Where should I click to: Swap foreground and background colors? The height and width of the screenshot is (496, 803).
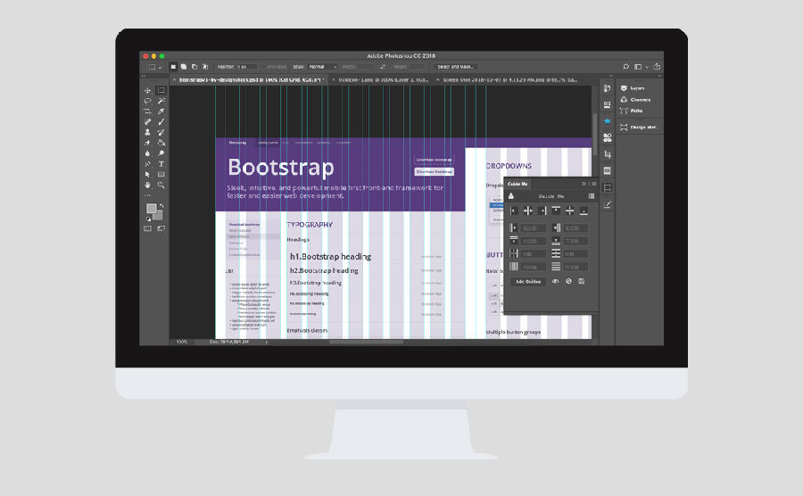[161, 204]
